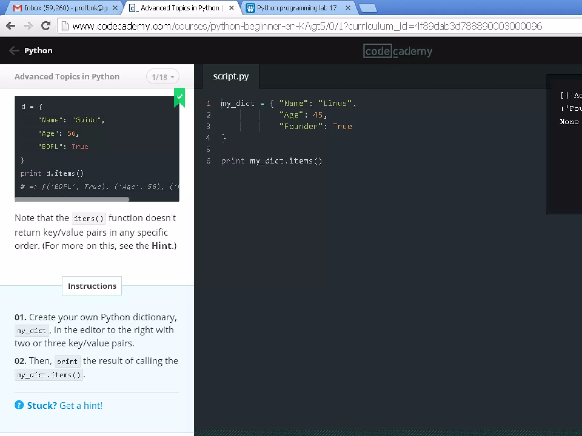Click line 1 my_dict in the editor
The width and height of the screenshot is (582, 436).
[x=238, y=103]
